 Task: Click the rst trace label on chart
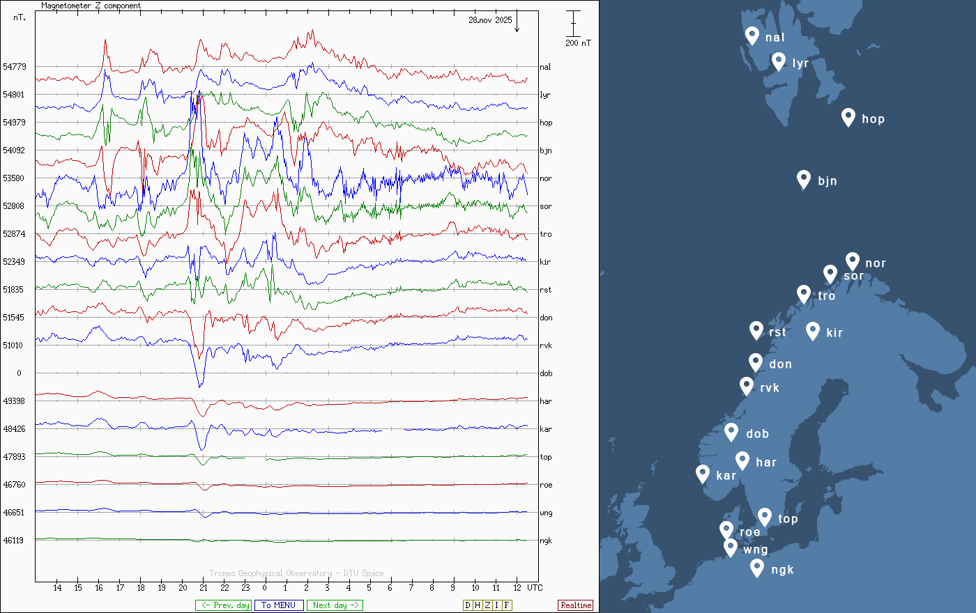(545, 290)
